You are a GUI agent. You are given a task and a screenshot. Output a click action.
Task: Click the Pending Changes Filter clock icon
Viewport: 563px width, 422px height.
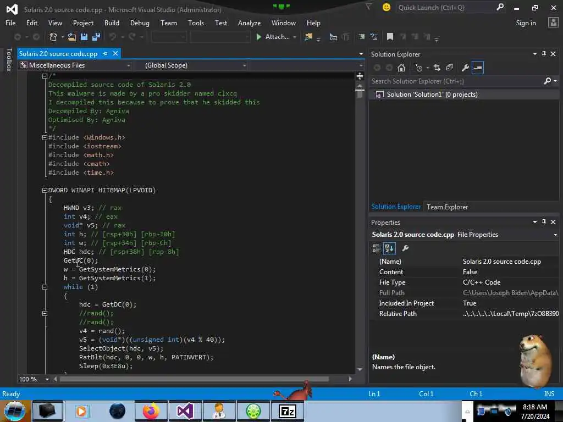418,68
